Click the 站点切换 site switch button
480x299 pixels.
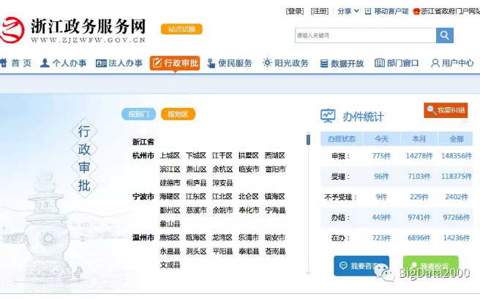[181, 29]
